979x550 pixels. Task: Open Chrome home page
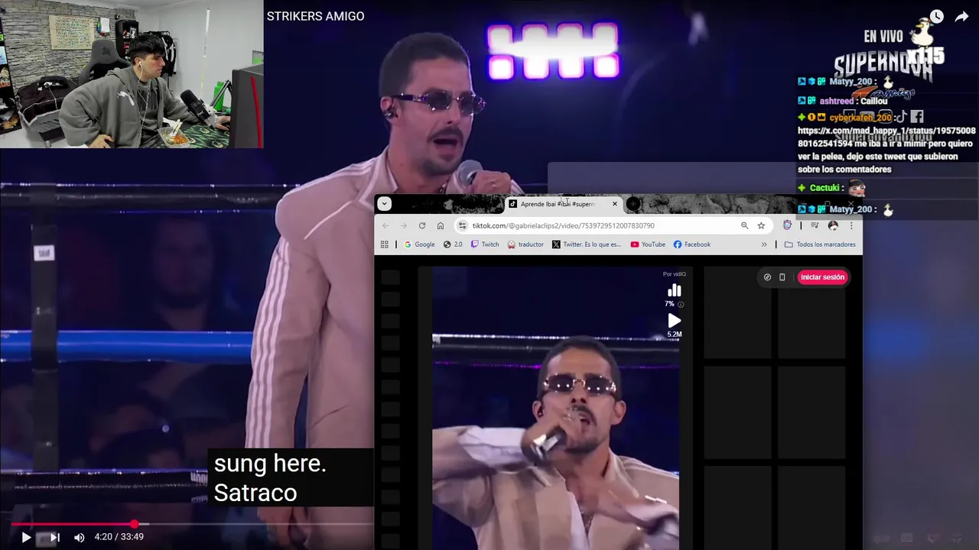pyautogui.click(x=441, y=225)
